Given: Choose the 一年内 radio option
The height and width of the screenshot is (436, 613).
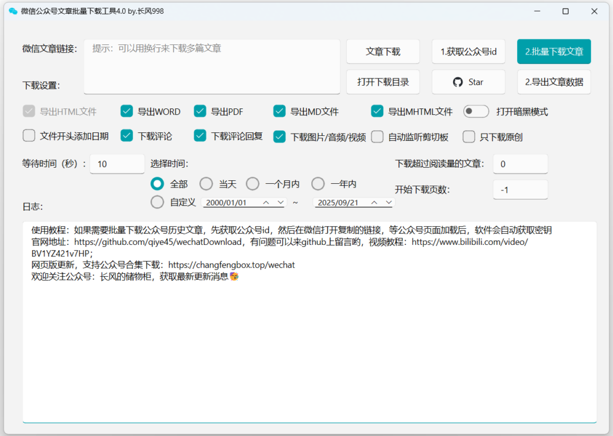Looking at the screenshot, I should tap(318, 184).
